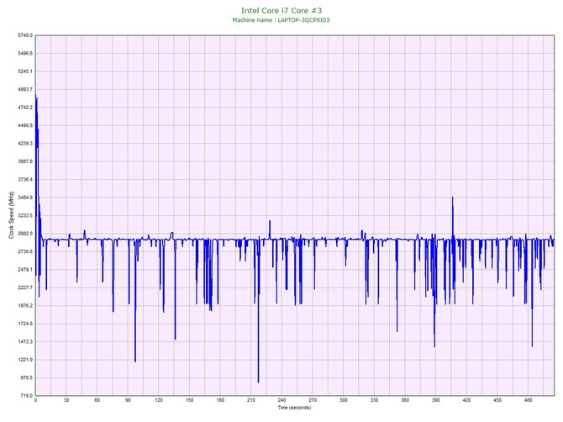Click the initial clock speed peak near 4900 MHz

pos(36,96)
